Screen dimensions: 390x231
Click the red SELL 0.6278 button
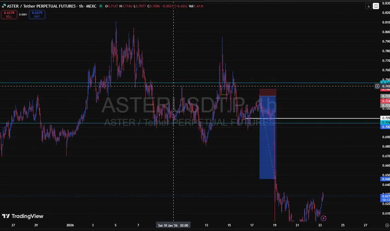9,14
